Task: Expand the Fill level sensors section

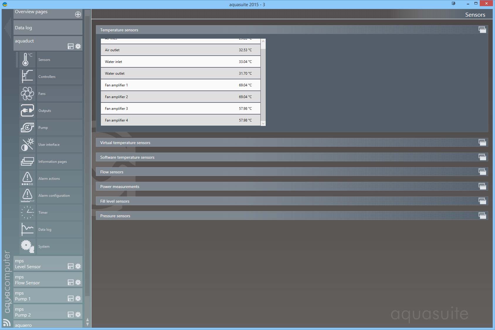Action: coord(482,201)
